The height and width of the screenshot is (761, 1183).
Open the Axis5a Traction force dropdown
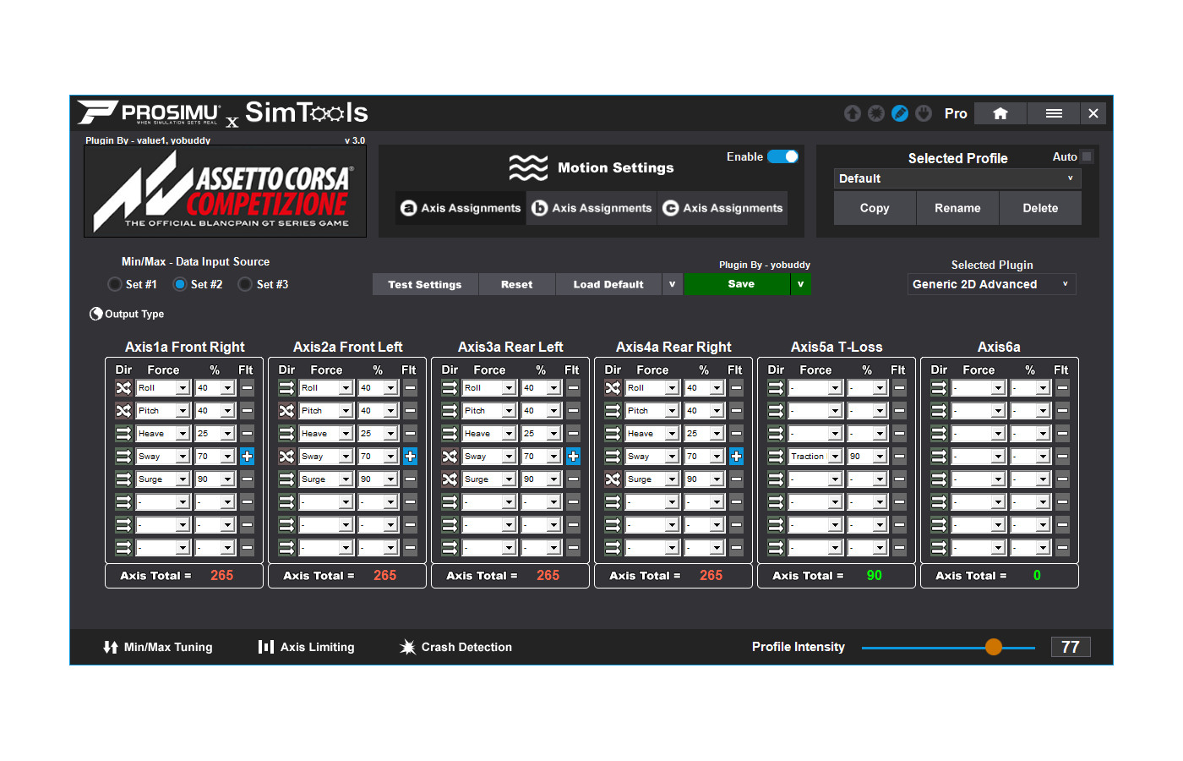[815, 457]
